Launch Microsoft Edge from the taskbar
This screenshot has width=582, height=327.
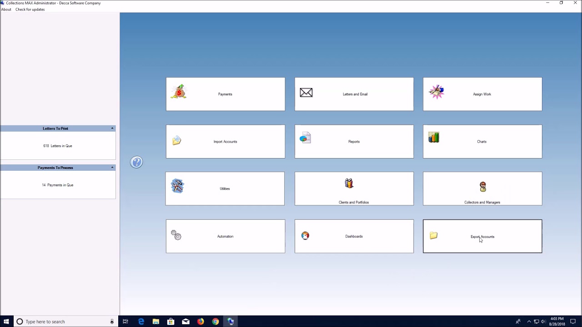click(x=141, y=322)
